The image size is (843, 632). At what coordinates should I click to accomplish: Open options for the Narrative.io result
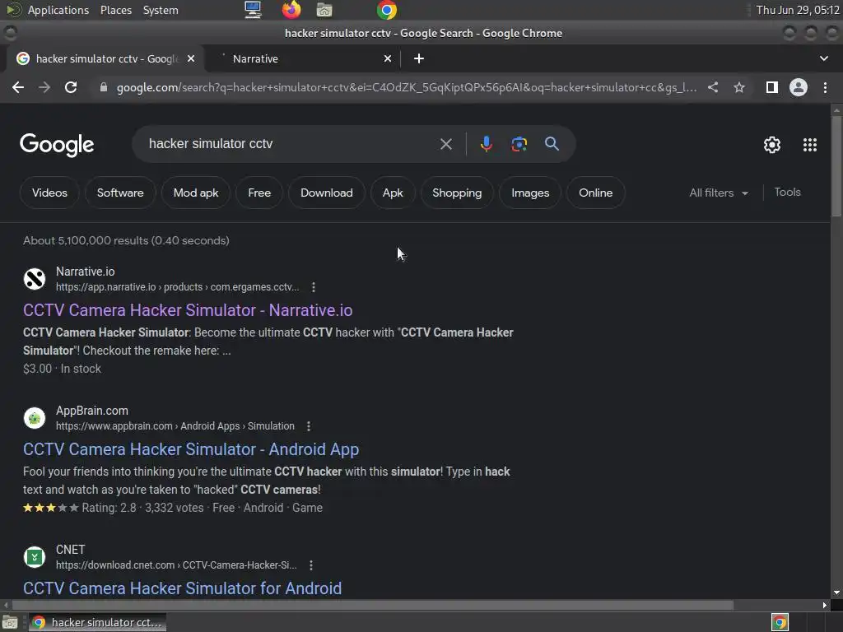tap(314, 287)
